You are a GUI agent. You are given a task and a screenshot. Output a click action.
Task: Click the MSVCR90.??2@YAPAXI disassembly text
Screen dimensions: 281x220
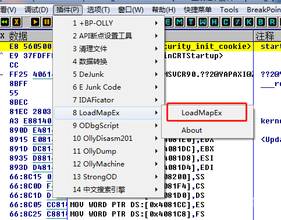coord(209,74)
